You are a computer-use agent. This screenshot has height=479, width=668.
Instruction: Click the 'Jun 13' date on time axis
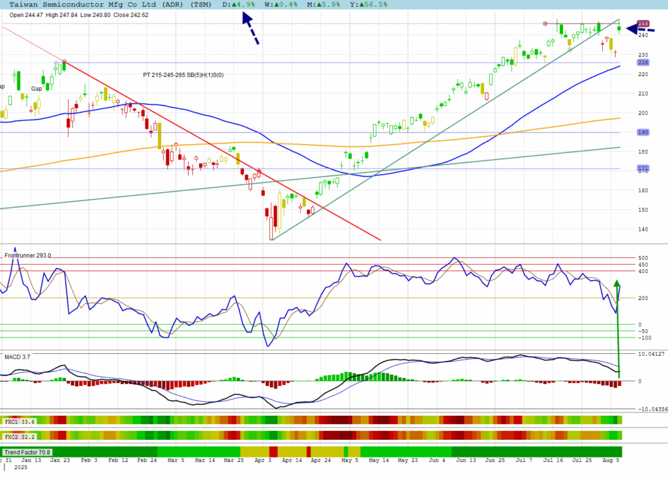466,460
